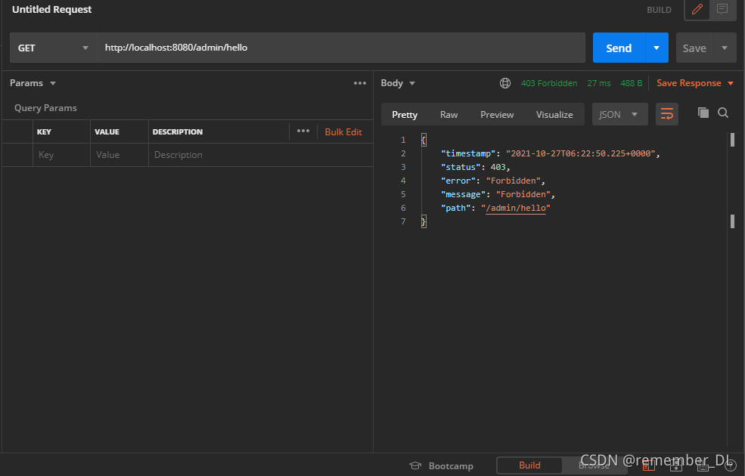Click the Bulk Edit link
This screenshot has width=745, height=476.
pos(343,132)
